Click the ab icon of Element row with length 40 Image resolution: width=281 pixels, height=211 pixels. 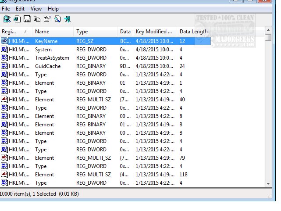click(x=4, y=99)
